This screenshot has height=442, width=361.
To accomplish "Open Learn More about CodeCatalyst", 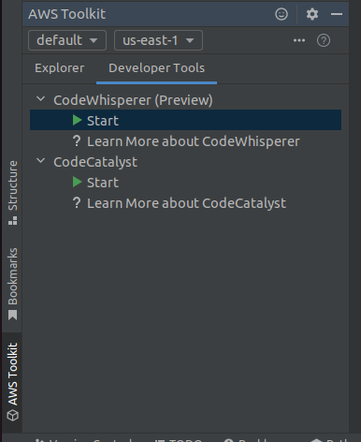I will [186, 203].
